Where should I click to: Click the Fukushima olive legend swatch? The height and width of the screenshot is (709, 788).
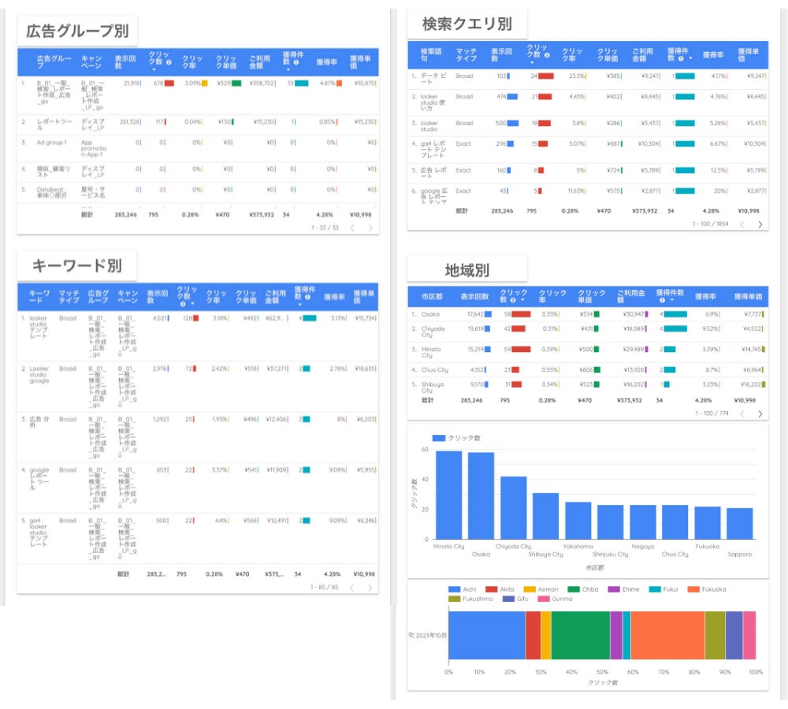(455, 599)
